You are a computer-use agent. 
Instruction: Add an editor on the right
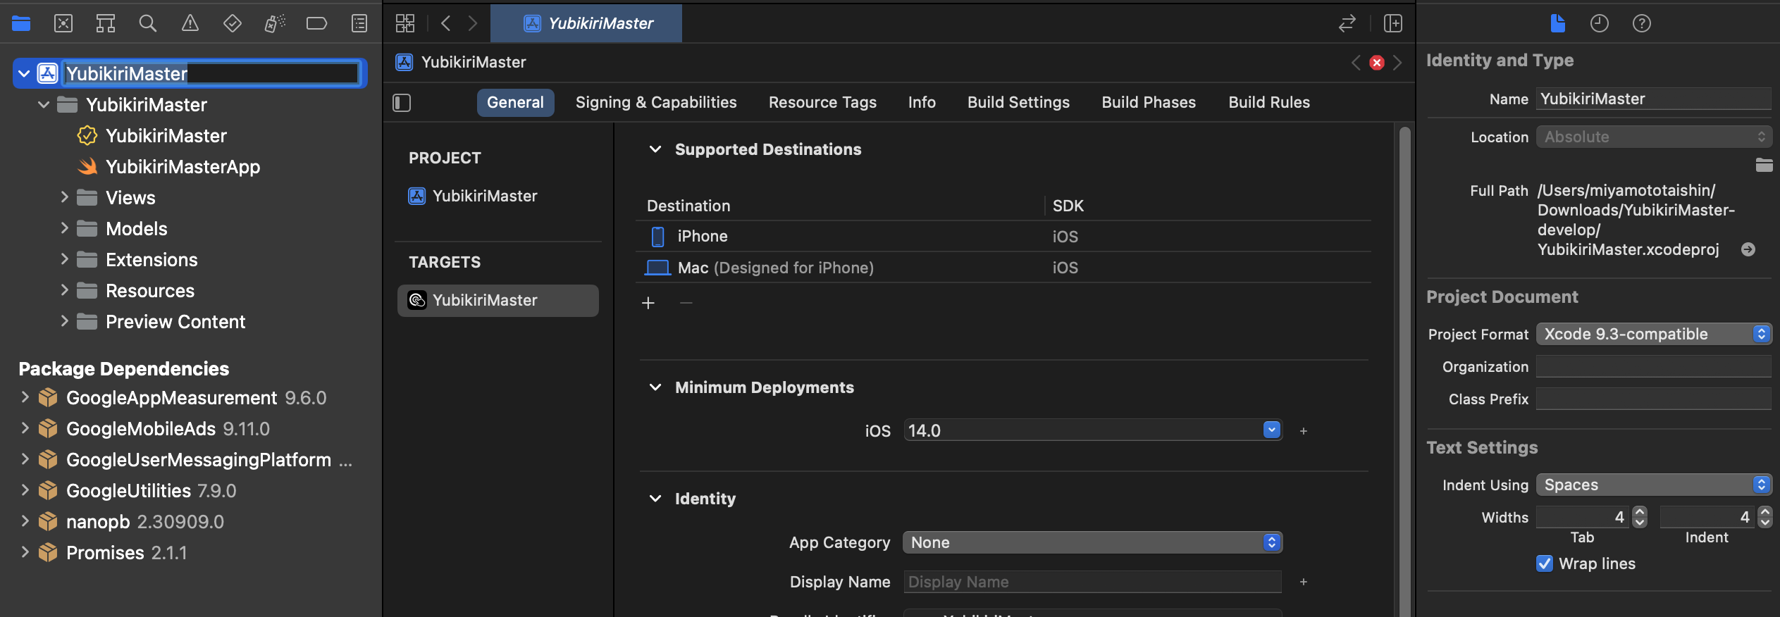[1393, 23]
